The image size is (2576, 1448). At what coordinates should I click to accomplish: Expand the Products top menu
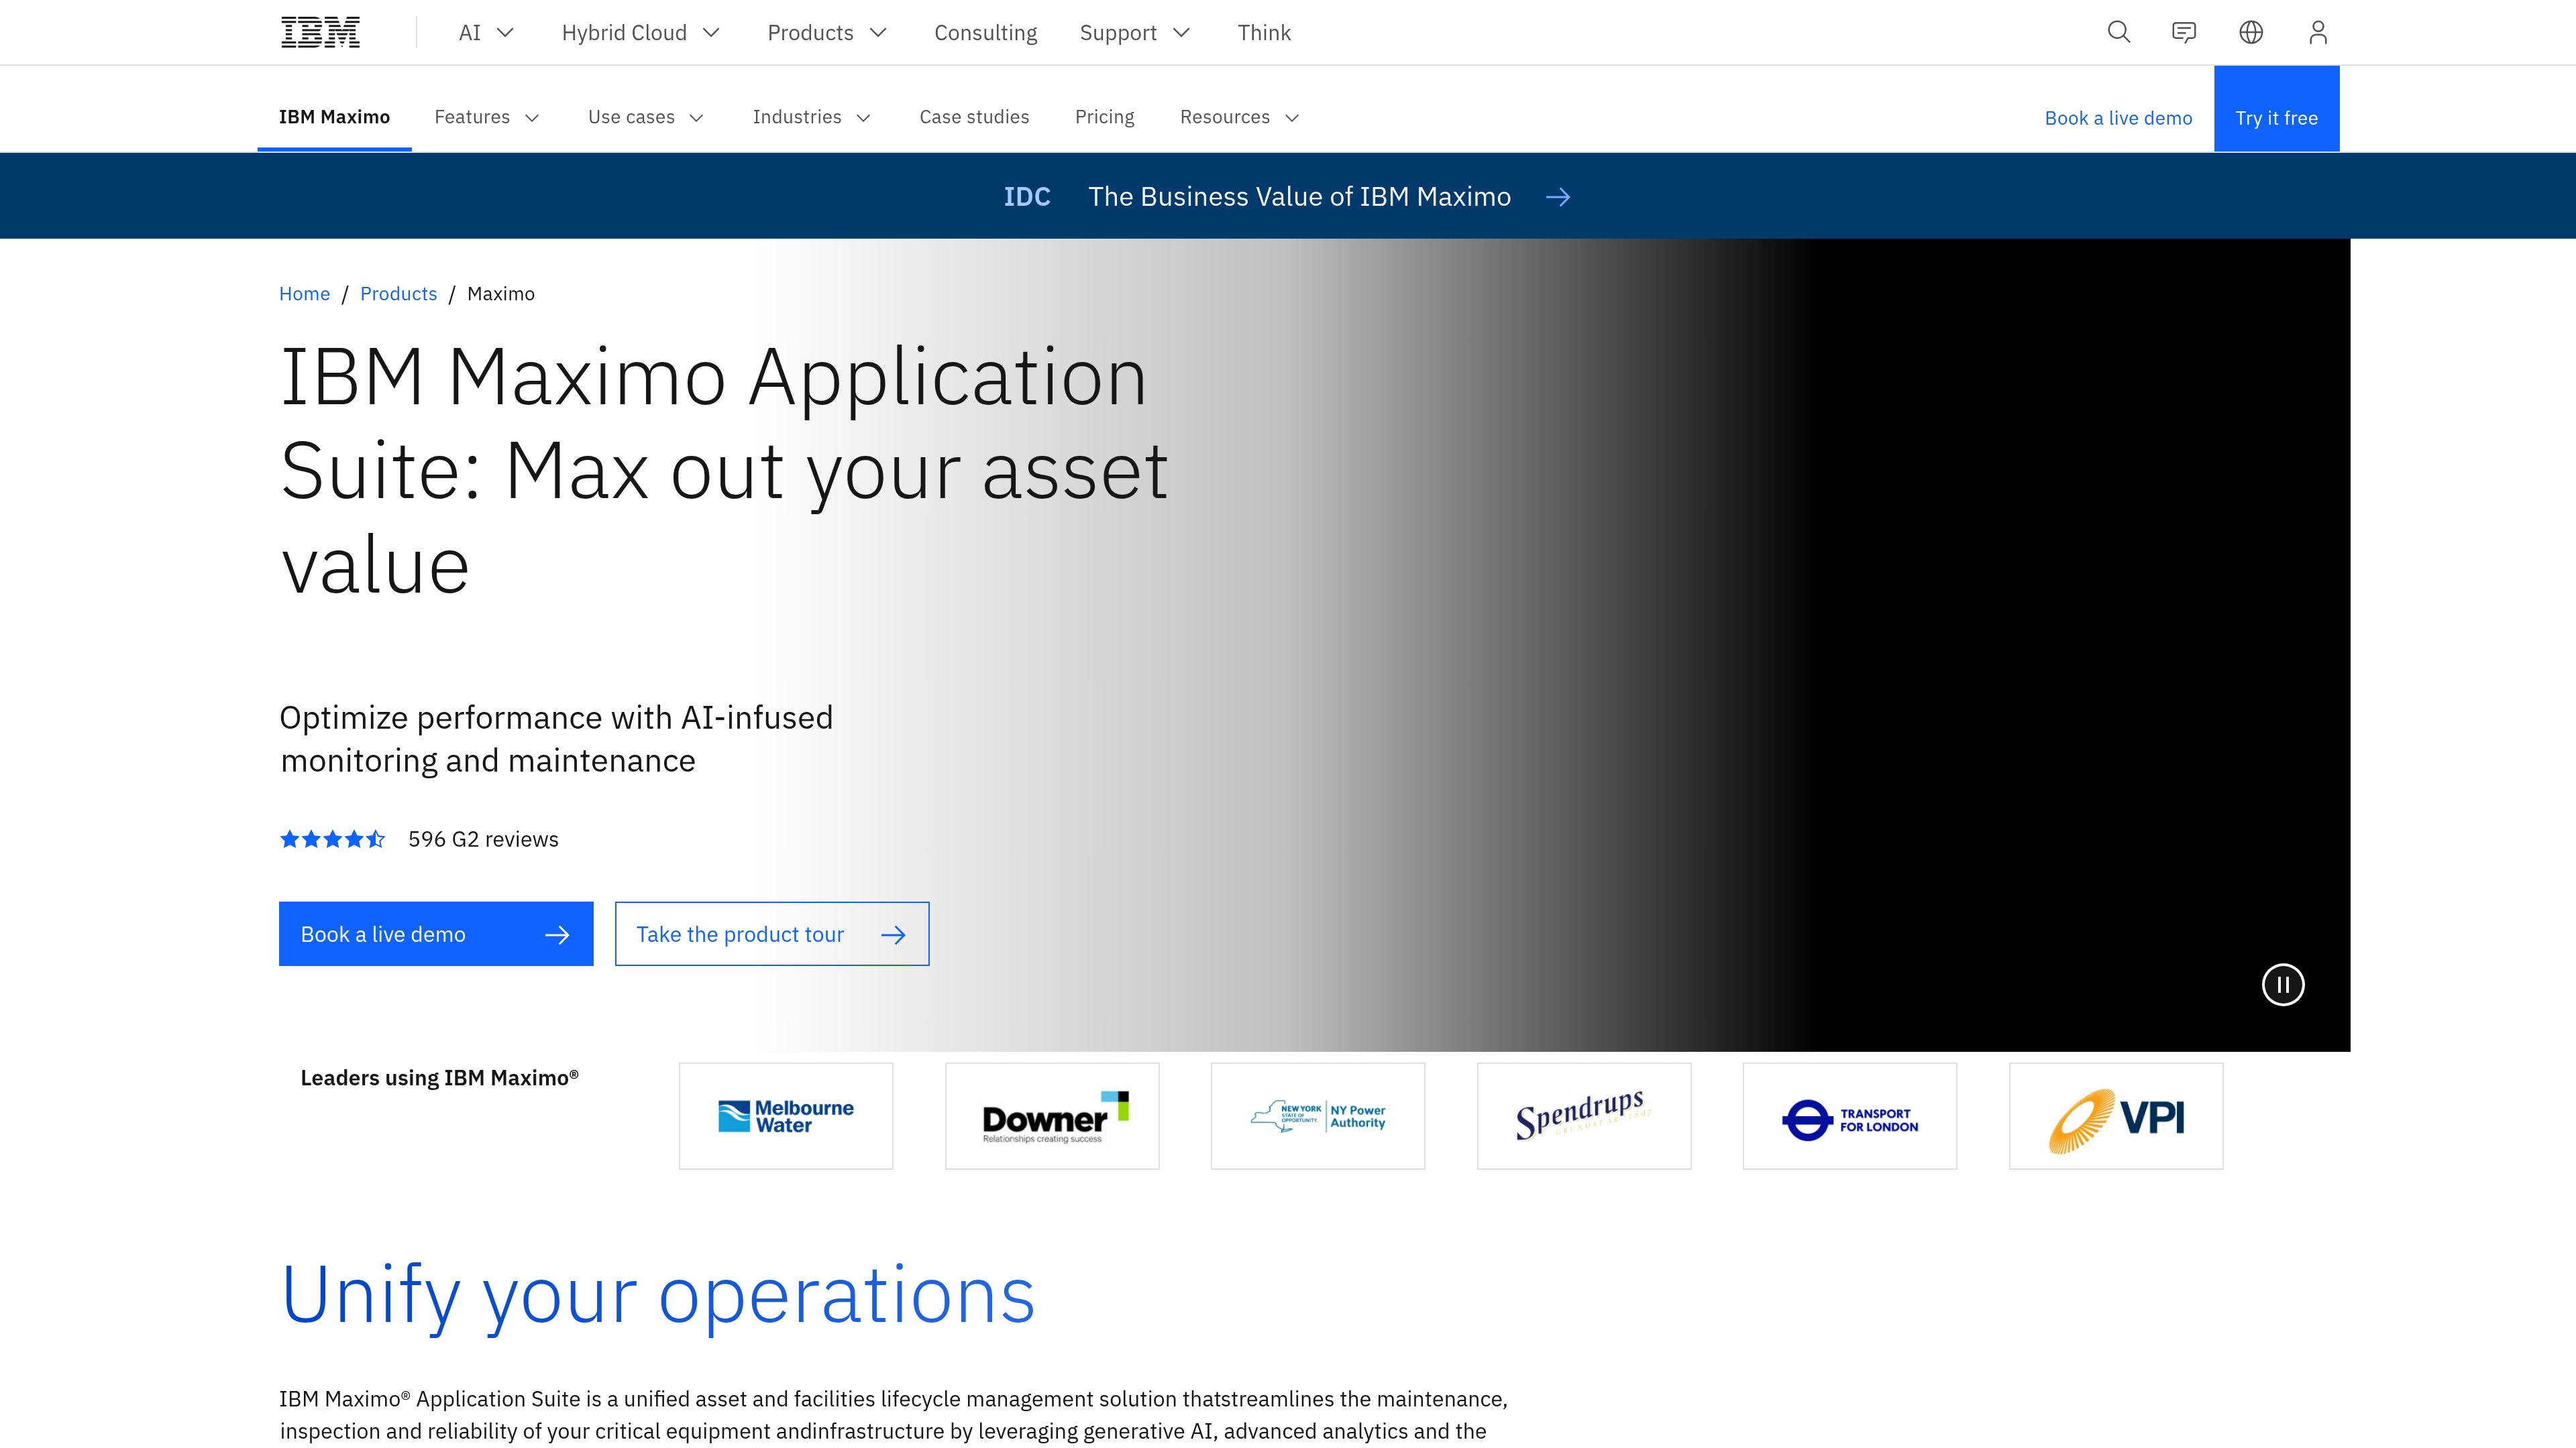point(827,32)
